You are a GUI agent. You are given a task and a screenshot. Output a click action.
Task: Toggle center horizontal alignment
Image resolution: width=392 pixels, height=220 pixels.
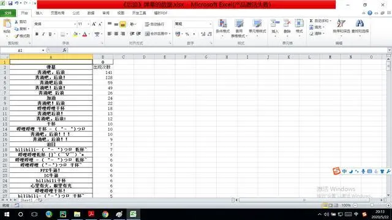(x=116, y=34)
